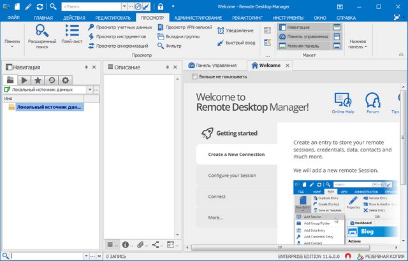Click in the Узел host input field
Screen dimensions: 408x261
click(x=92, y=6)
